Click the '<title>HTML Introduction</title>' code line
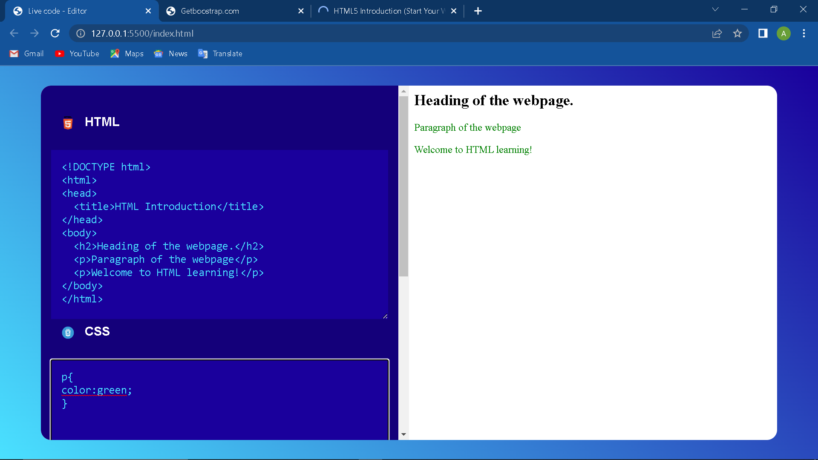 169,207
